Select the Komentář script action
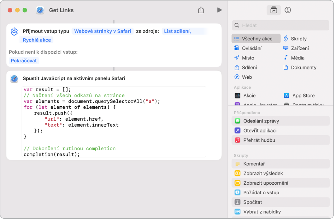Screen dimensions: 334x219 click(254, 164)
